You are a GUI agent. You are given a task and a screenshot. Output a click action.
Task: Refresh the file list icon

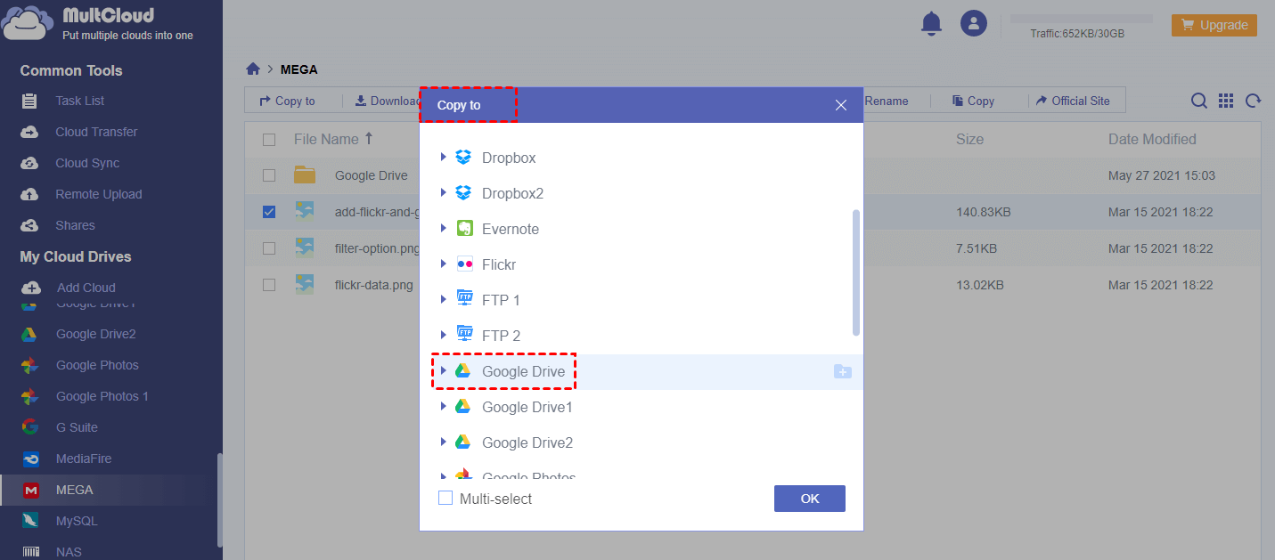[1253, 101]
